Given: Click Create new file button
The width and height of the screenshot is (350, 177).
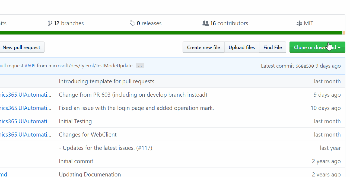Looking at the screenshot, I should pos(203,47).
